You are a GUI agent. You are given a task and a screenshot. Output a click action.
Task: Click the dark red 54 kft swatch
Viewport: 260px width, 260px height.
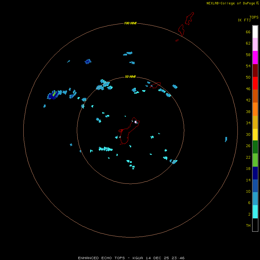255,70
